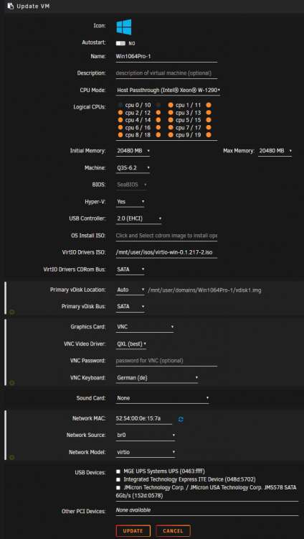
Task: Click the VirtIO Drivers ISO path field
Action: pyautogui.click(x=166, y=253)
